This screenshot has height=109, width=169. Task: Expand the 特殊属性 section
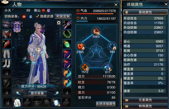coord(145,106)
